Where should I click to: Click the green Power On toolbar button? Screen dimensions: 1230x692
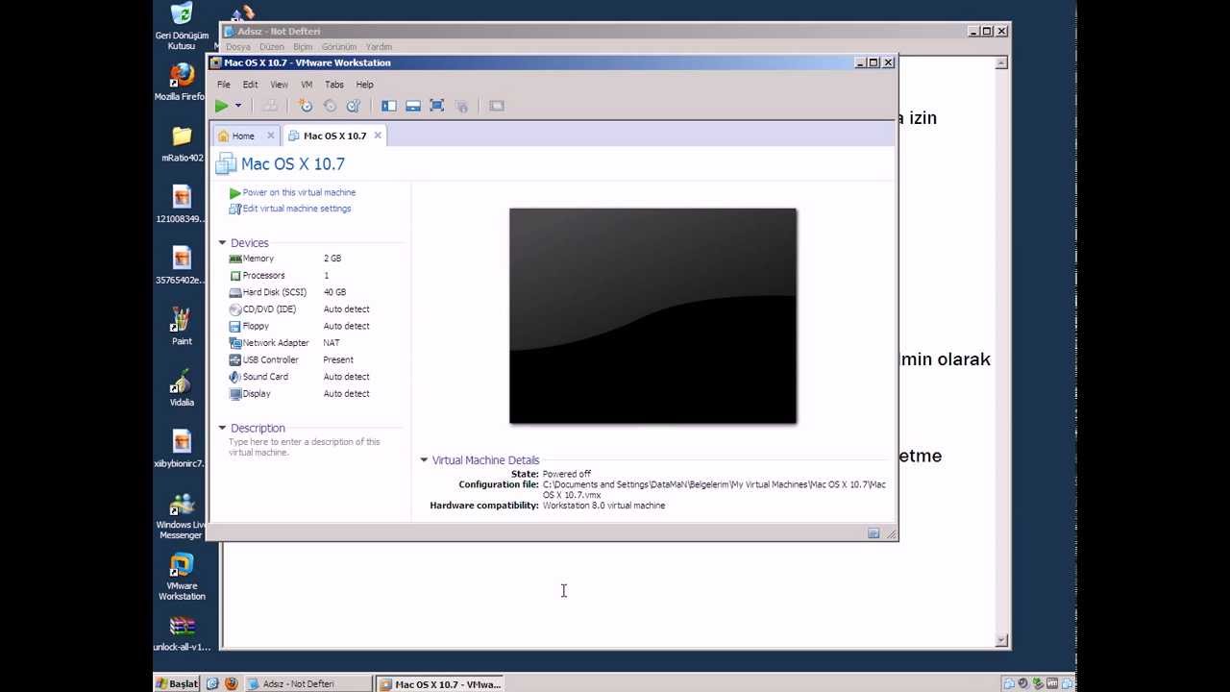[222, 106]
